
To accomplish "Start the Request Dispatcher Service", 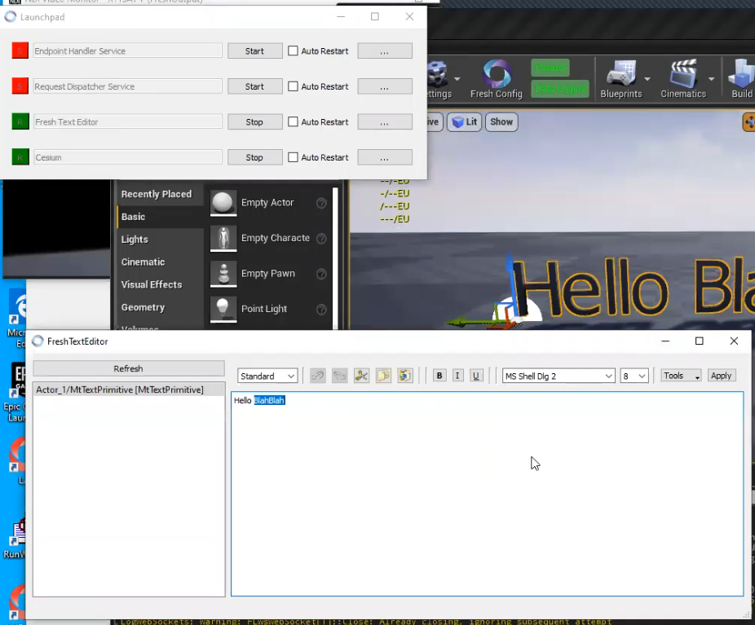I will 254,86.
